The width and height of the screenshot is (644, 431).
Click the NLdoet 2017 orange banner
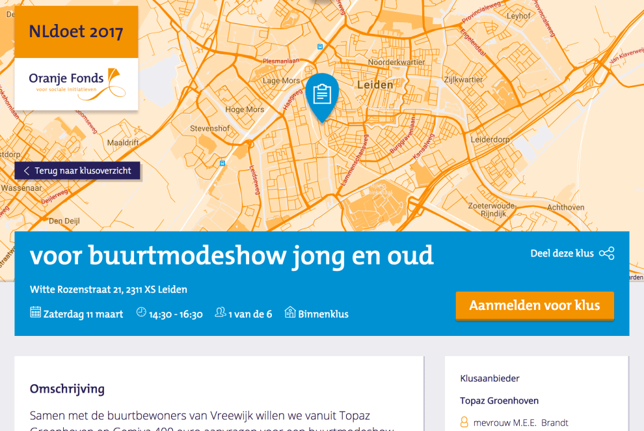(x=75, y=32)
